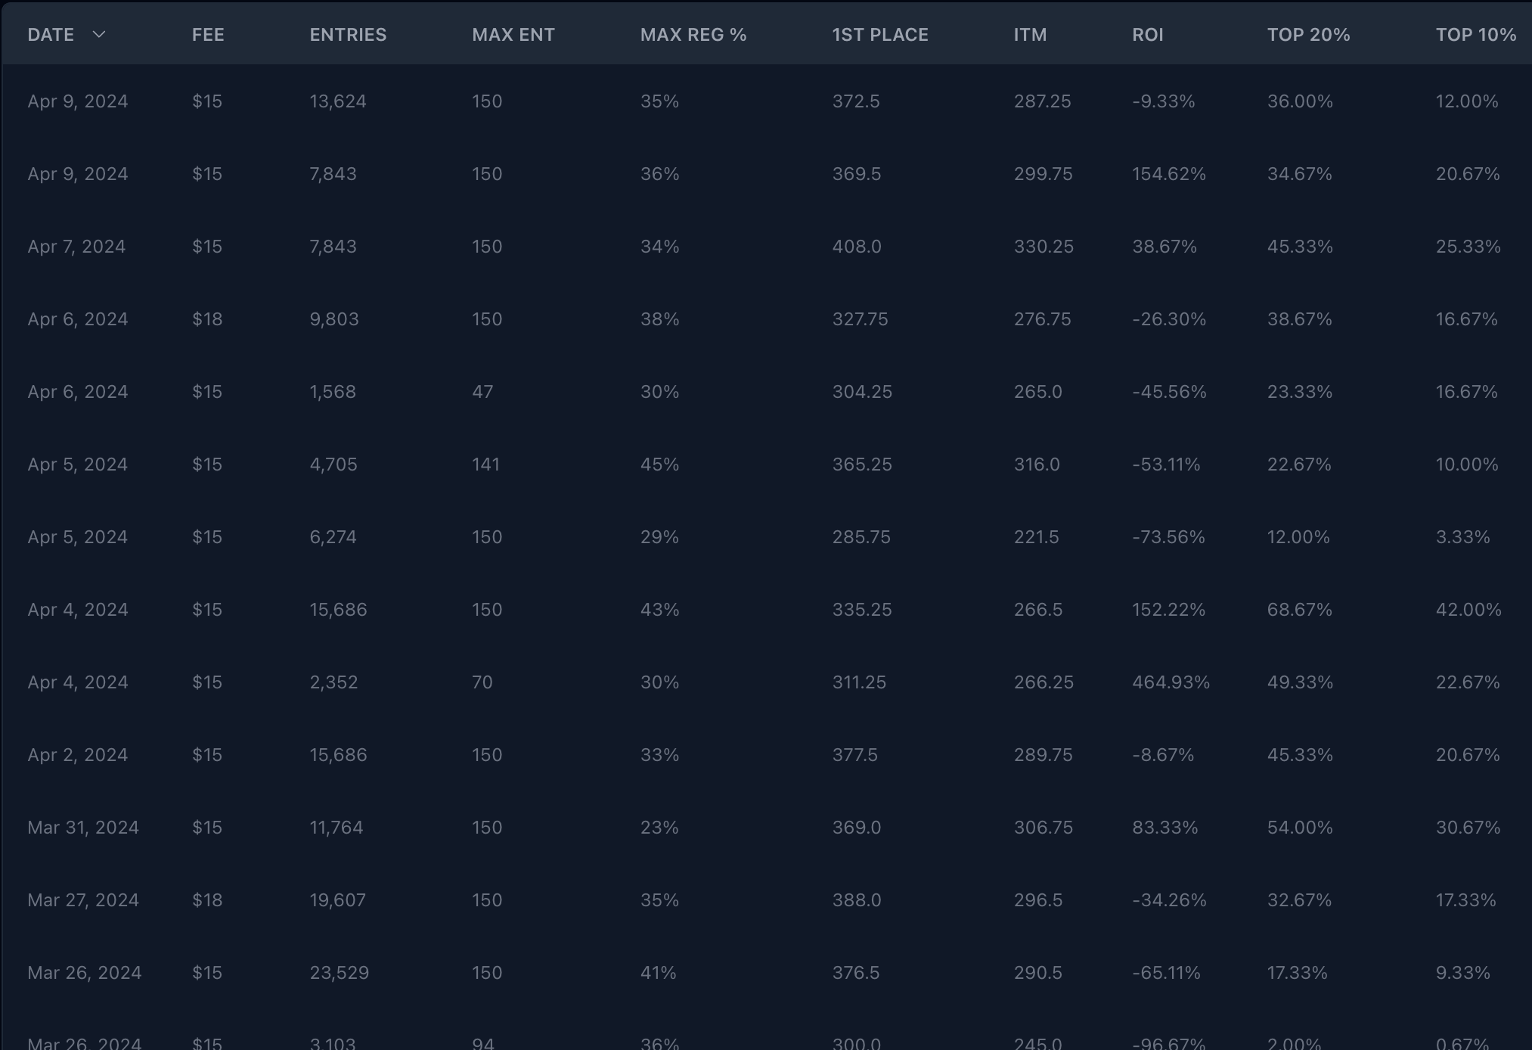Select the ROI value 83.33%

[1165, 828]
